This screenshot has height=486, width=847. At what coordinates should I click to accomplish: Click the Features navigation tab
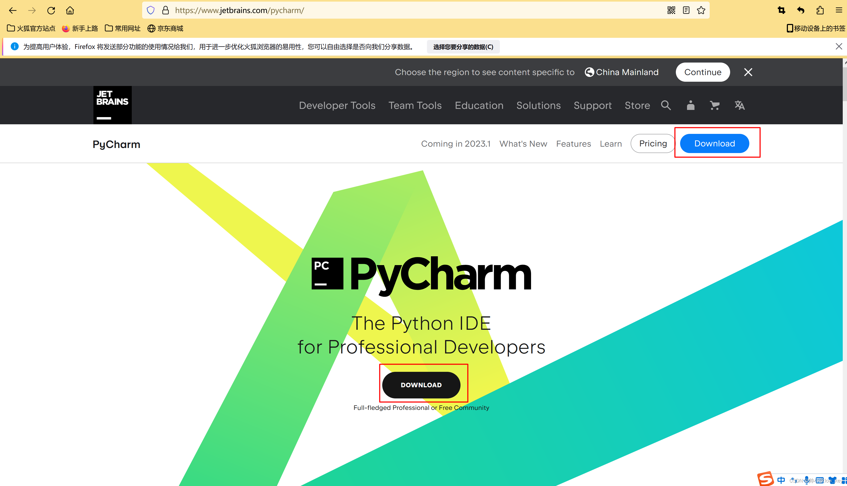tap(574, 144)
